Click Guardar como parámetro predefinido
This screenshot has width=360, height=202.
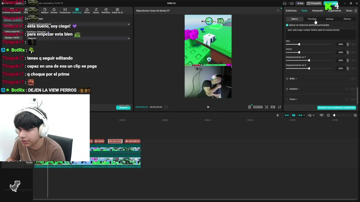point(336,108)
